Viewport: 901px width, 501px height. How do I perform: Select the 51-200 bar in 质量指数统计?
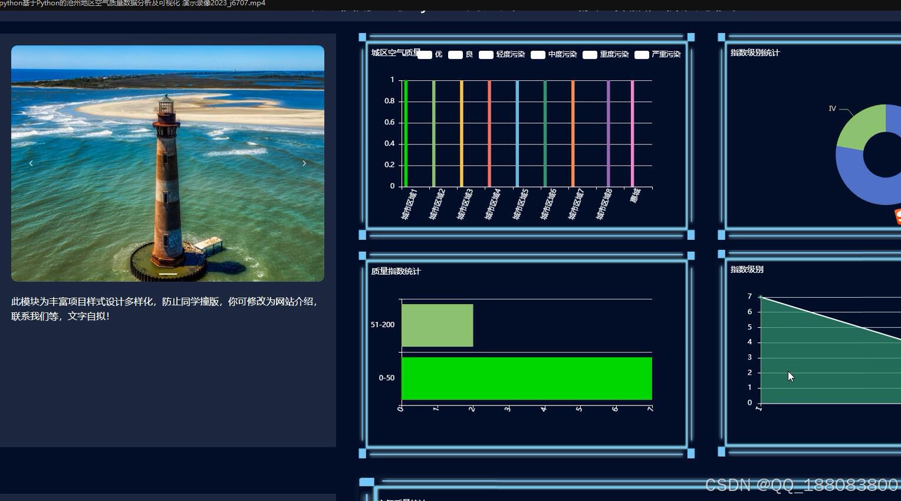coord(436,325)
